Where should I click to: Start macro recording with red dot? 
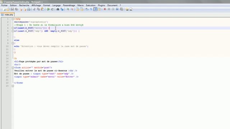[105, 9]
